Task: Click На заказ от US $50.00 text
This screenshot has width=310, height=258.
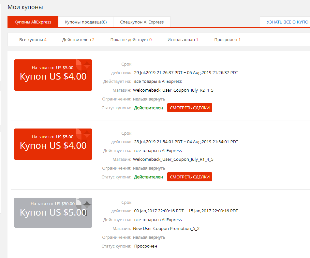Action: point(52,204)
